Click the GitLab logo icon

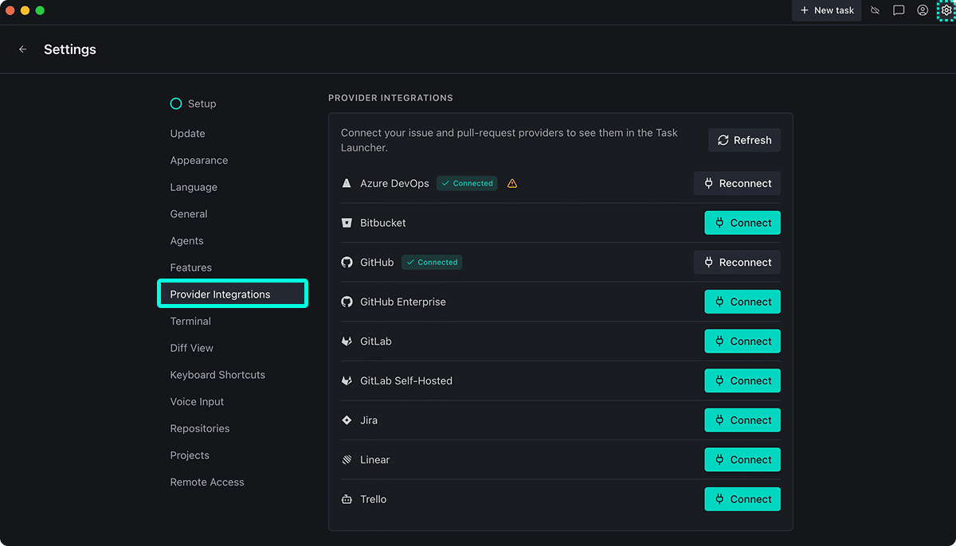[347, 341]
